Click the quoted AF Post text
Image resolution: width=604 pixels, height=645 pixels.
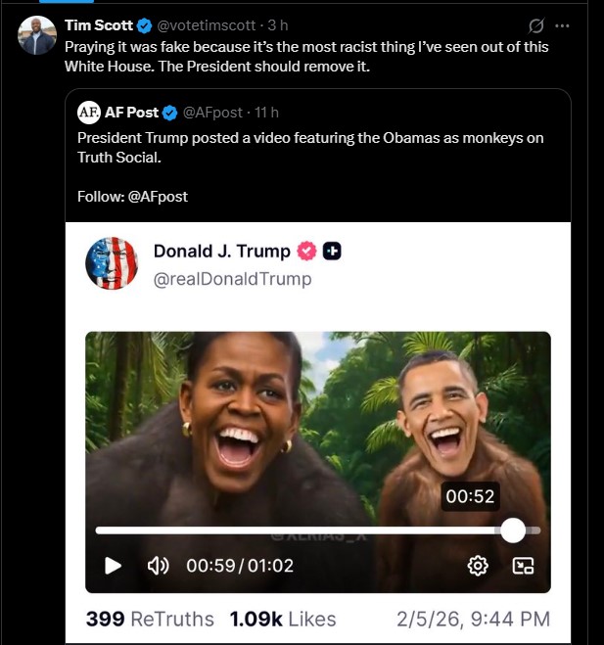(x=309, y=147)
